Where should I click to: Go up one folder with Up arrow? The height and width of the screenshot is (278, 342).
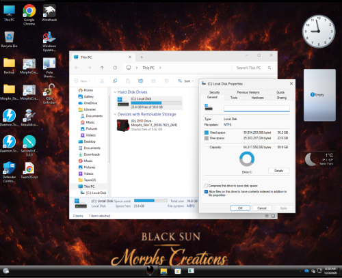(x=102, y=68)
